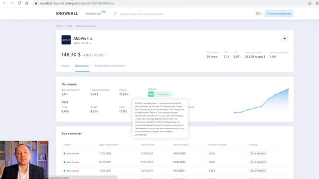Focus the asset search field
Viewport: 319px width, 179px height.
(x=142, y=14)
